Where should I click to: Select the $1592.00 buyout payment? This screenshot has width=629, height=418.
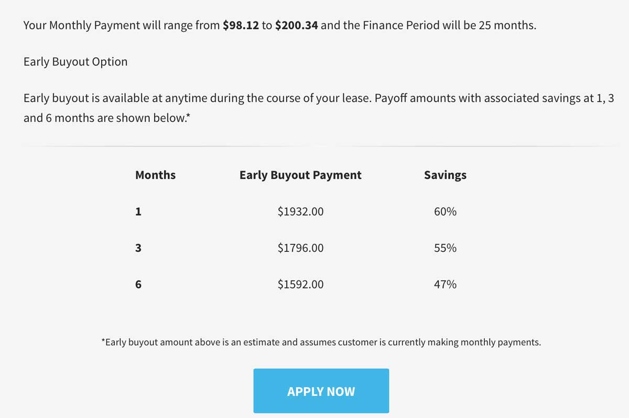click(300, 284)
